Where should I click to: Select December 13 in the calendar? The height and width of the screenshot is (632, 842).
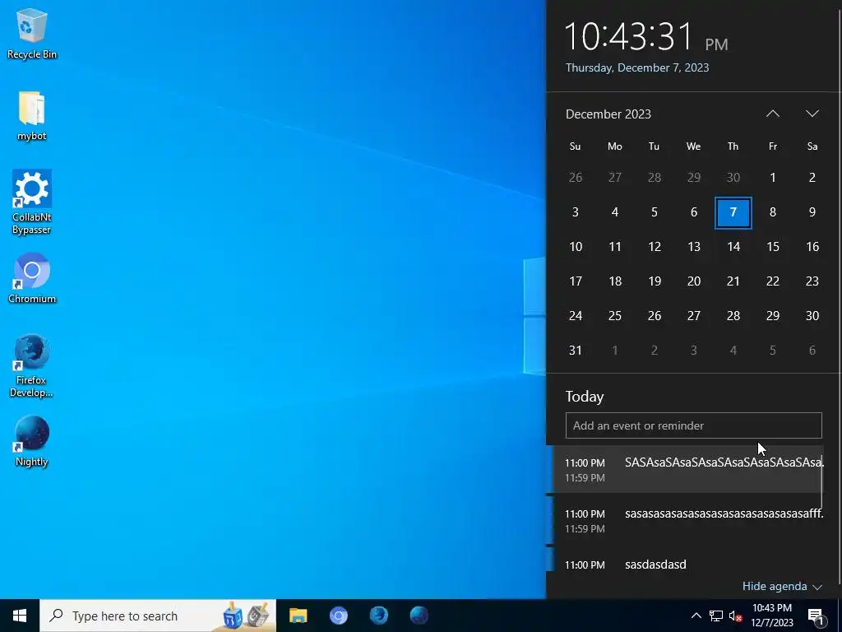[x=694, y=247]
